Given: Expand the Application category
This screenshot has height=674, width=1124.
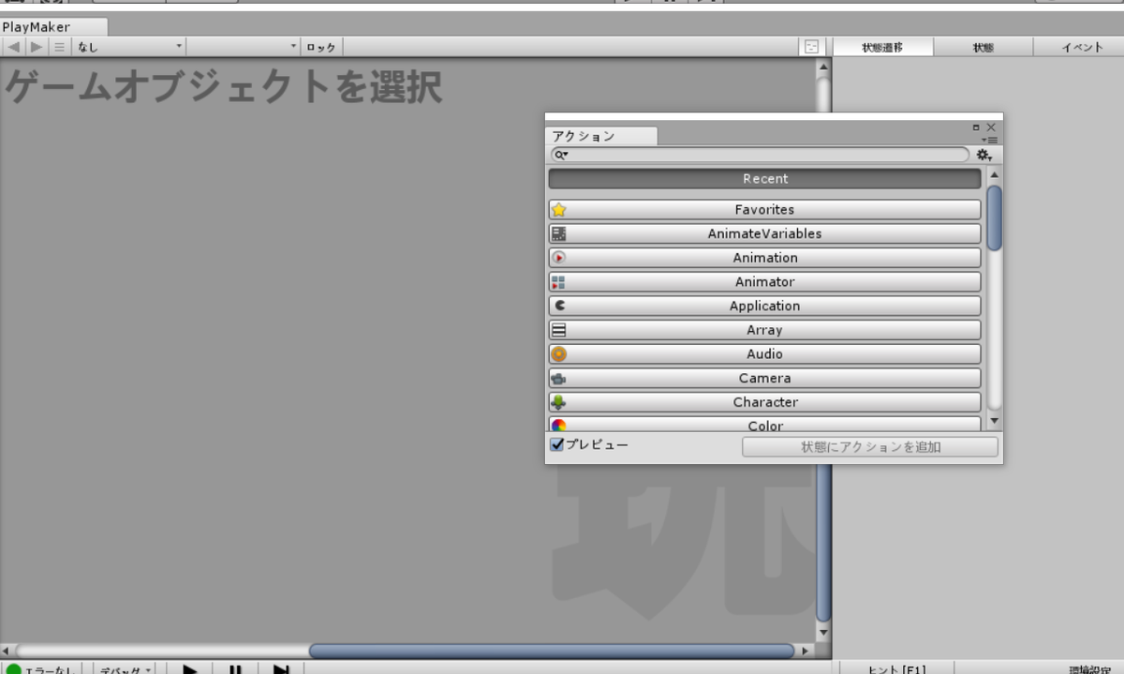Looking at the screenshot, I should pyautogui.click(x=764, y=306).
